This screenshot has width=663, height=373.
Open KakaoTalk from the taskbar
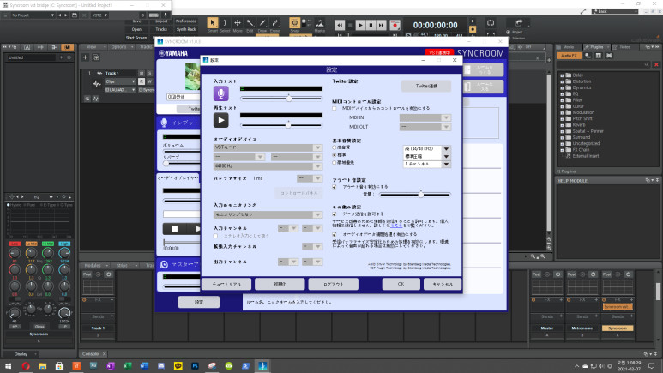point(178,366)
